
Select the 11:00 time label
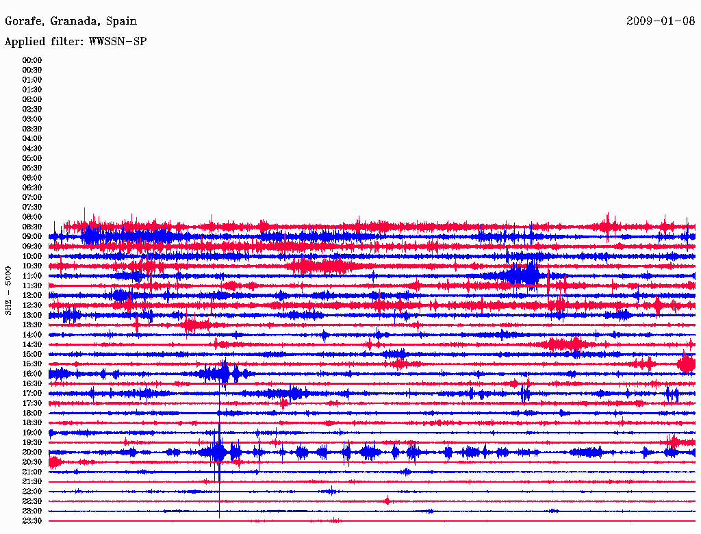pos(31,276)
